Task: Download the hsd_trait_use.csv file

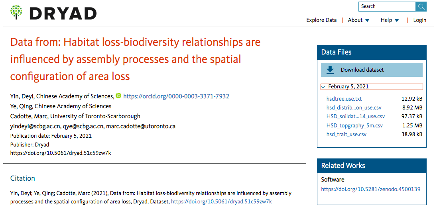Action: pyautogui.click(x=346, y=134)
